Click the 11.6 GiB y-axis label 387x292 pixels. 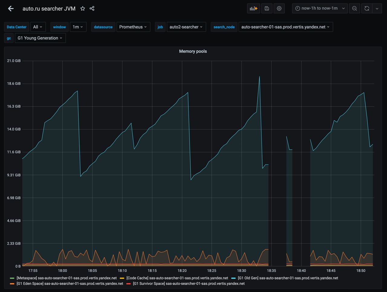pos(14,152)
